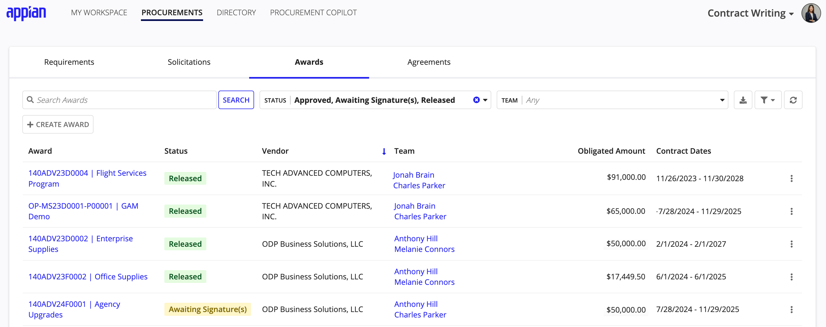Image resolution: width=826 pixels, height=327 pixels.
Task: Sort by the Vendor column header
Action: (275, 151)
